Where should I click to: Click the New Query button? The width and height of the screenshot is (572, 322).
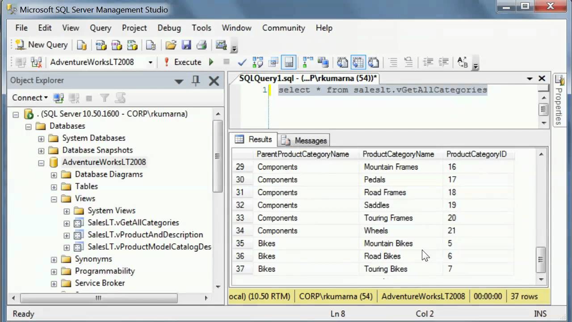click(x=41, y=45)
